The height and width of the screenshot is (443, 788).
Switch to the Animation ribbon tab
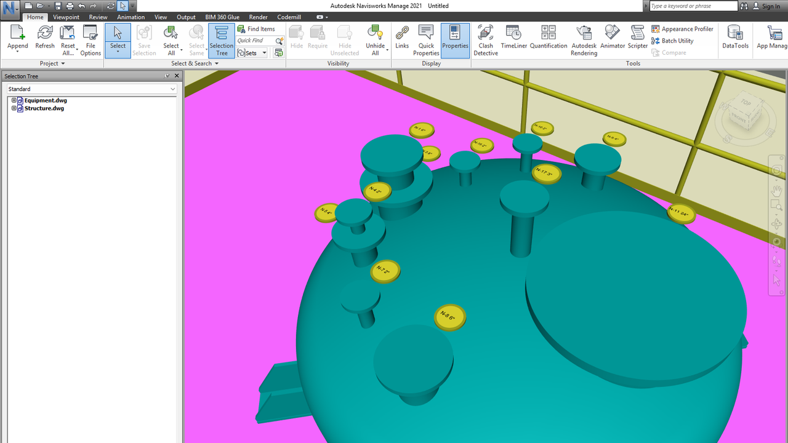tap(131, 17)
